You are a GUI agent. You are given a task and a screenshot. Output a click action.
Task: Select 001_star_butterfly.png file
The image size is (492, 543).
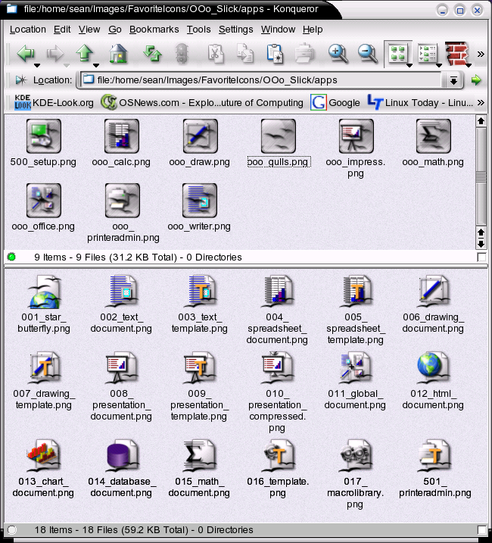point(44,304)
